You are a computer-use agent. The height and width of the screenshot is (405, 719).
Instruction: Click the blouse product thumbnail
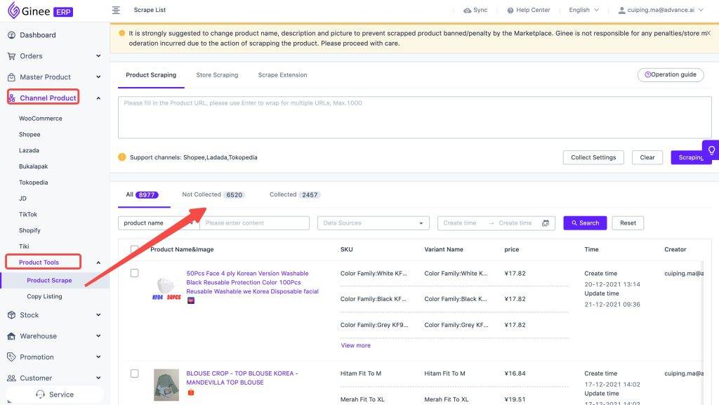166,385
